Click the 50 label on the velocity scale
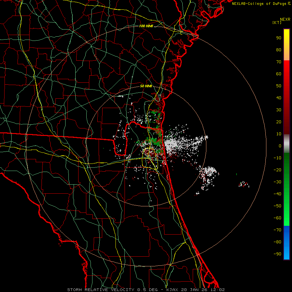292x292 pixels. click(x=279, y=86)
